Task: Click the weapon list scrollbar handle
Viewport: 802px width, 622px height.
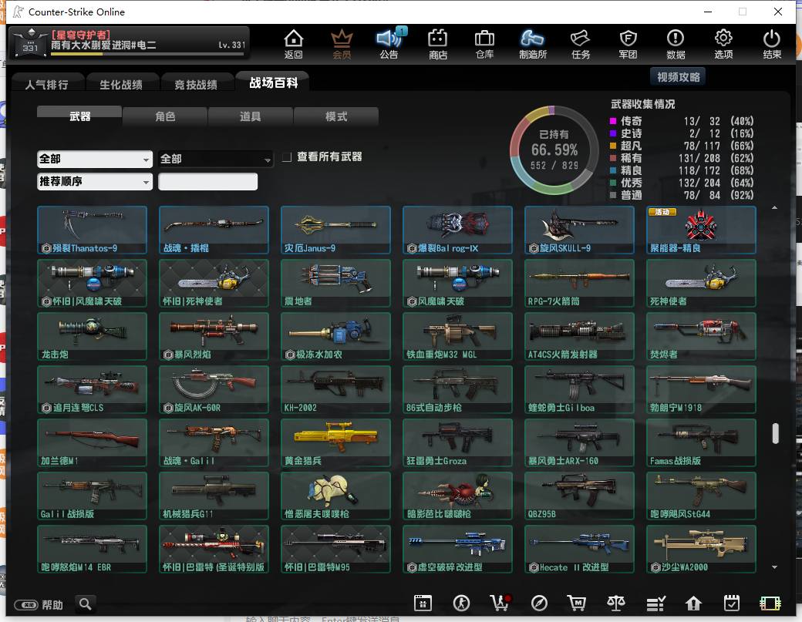Action: pyautogui.click(x=776, y=433)
